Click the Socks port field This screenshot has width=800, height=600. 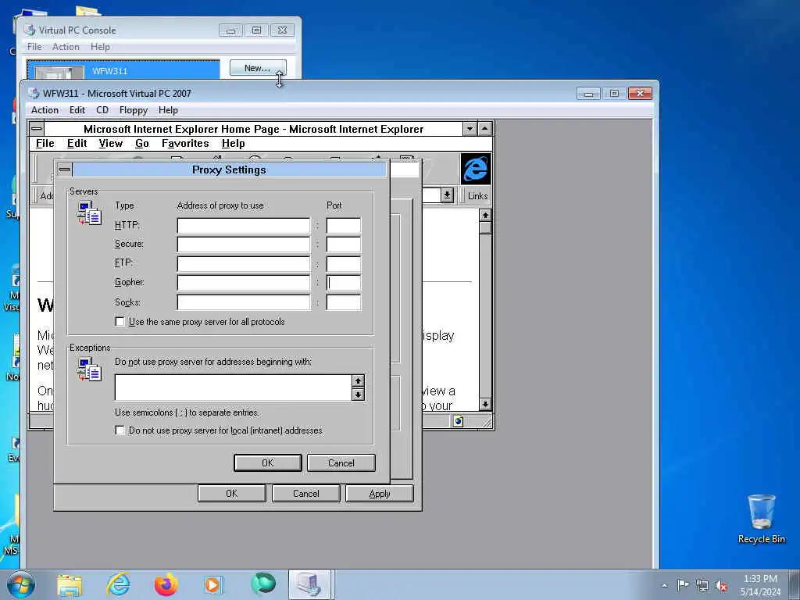click(x=344, y=302)
